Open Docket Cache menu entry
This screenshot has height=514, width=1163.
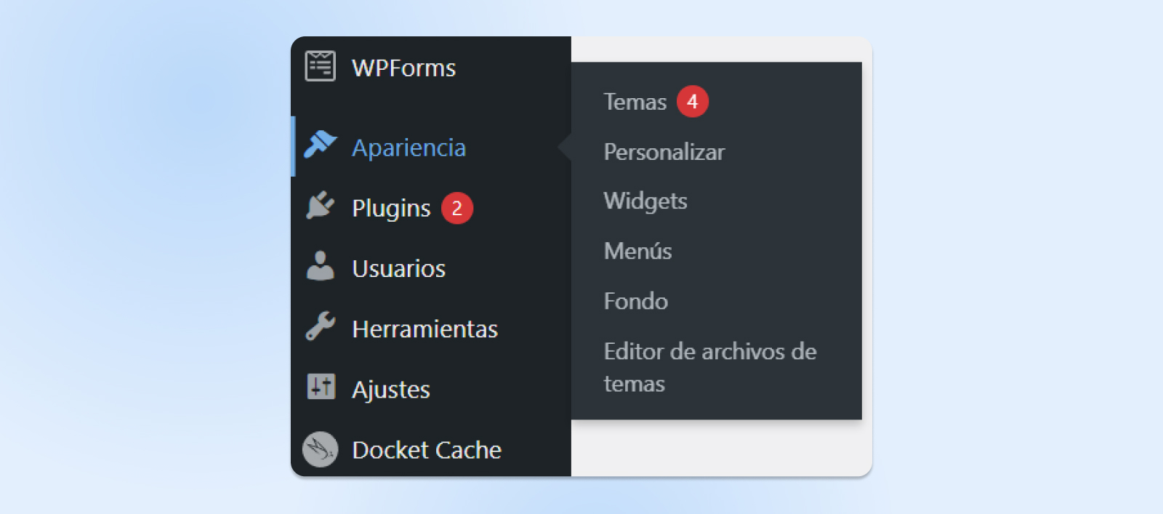pos(427,450)
